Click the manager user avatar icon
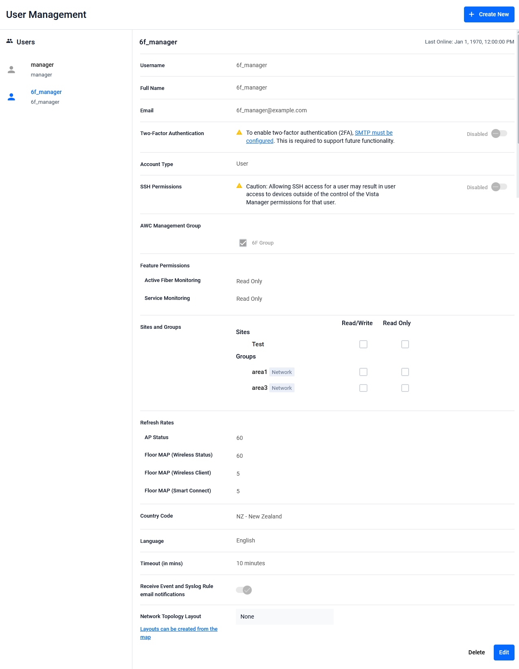The width and height of the screenshot is (519, 669). 11,70
